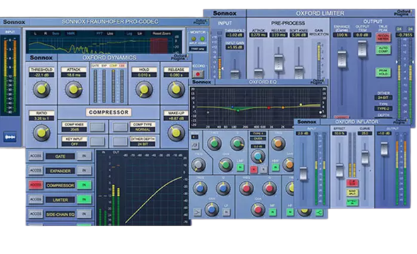Toggle Auto Comp in Oxford Limiter
417x254 pixels.
point(383,49)
